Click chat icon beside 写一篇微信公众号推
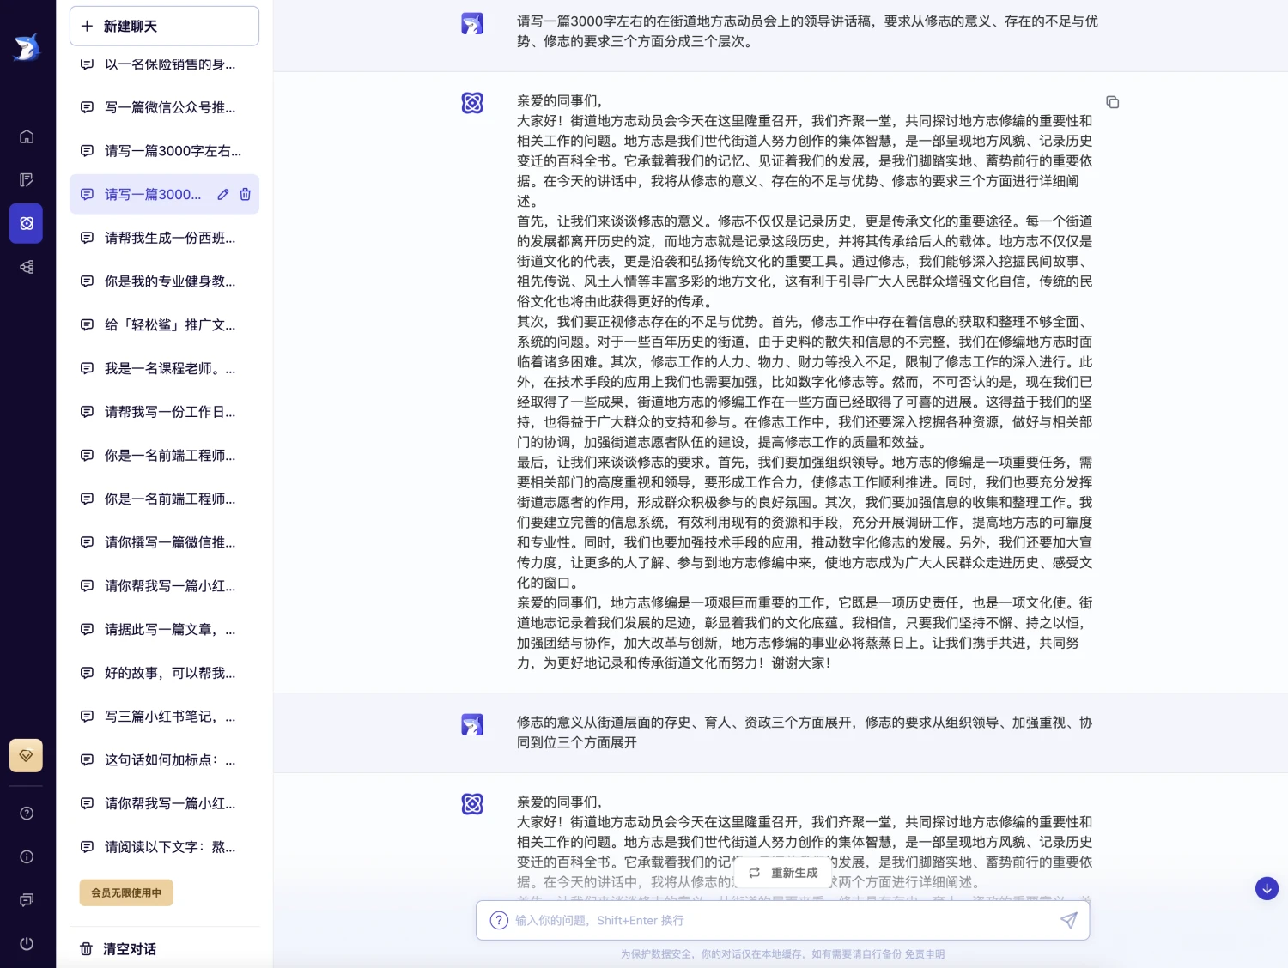 coord(87,107)
